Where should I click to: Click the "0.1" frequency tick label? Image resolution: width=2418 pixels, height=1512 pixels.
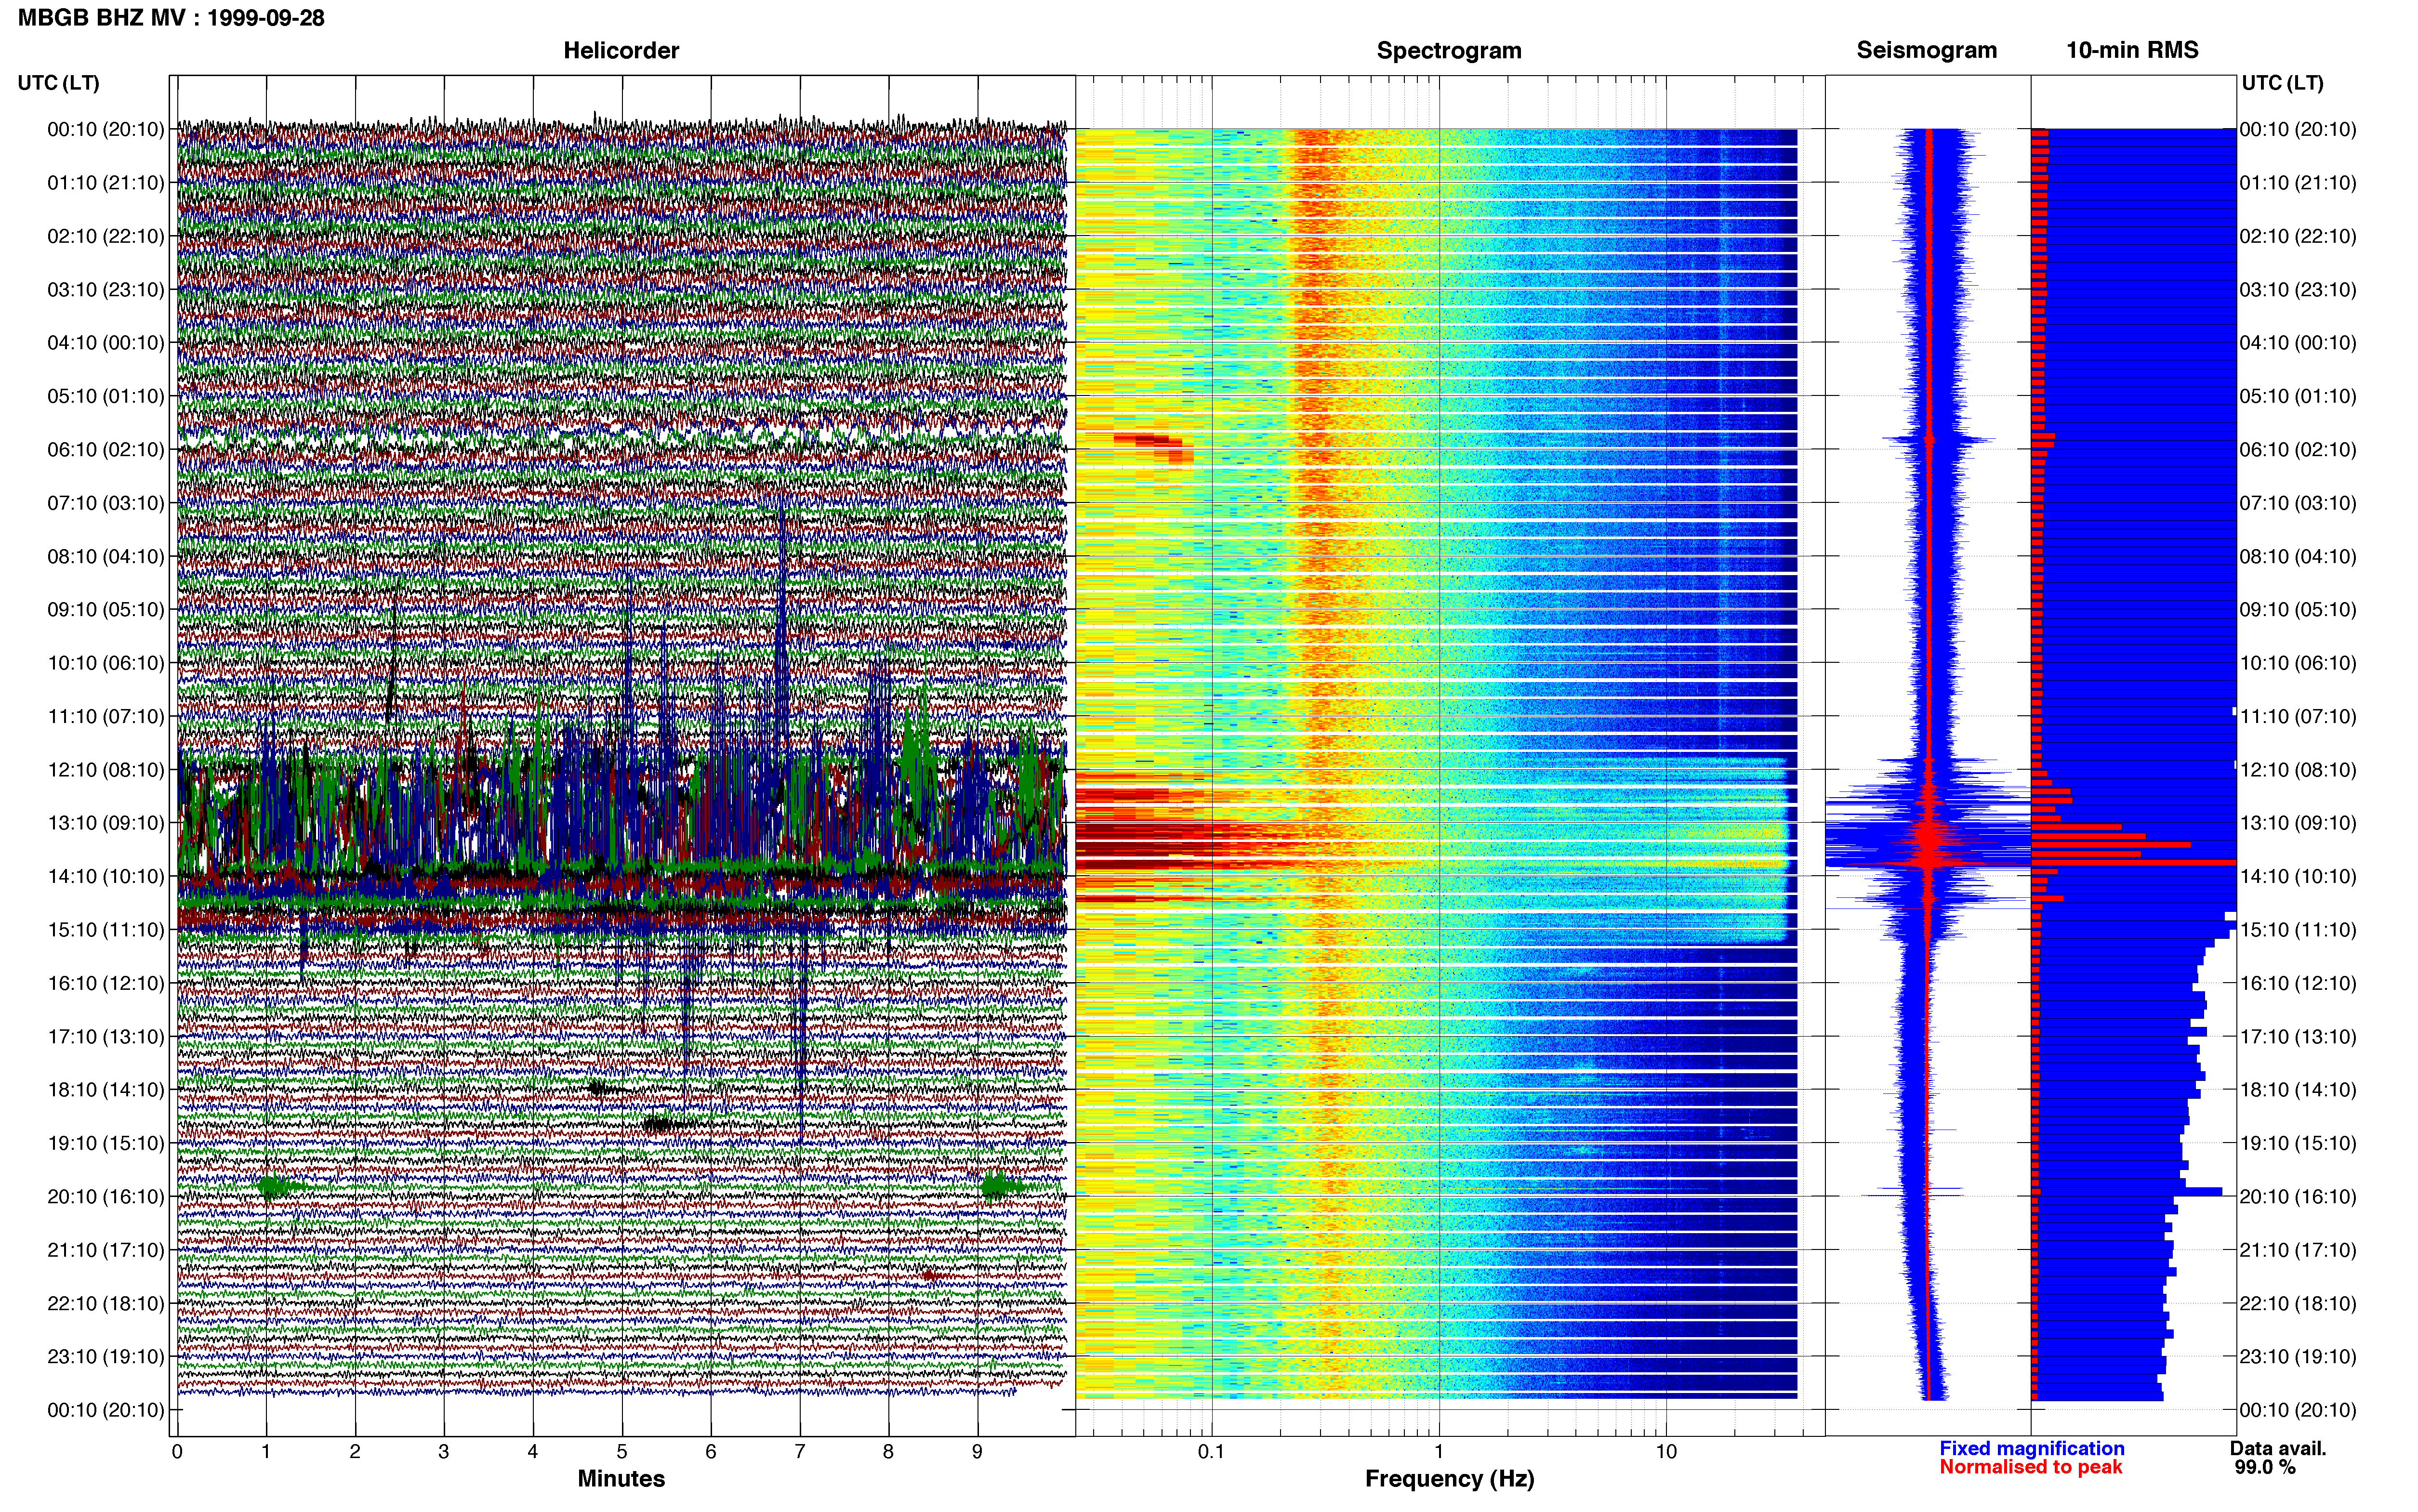(1211, 1452)
